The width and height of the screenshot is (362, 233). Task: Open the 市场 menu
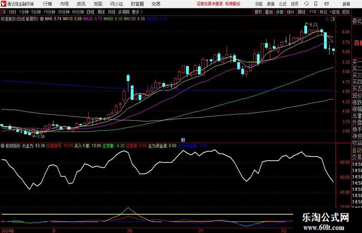point(64,4)
